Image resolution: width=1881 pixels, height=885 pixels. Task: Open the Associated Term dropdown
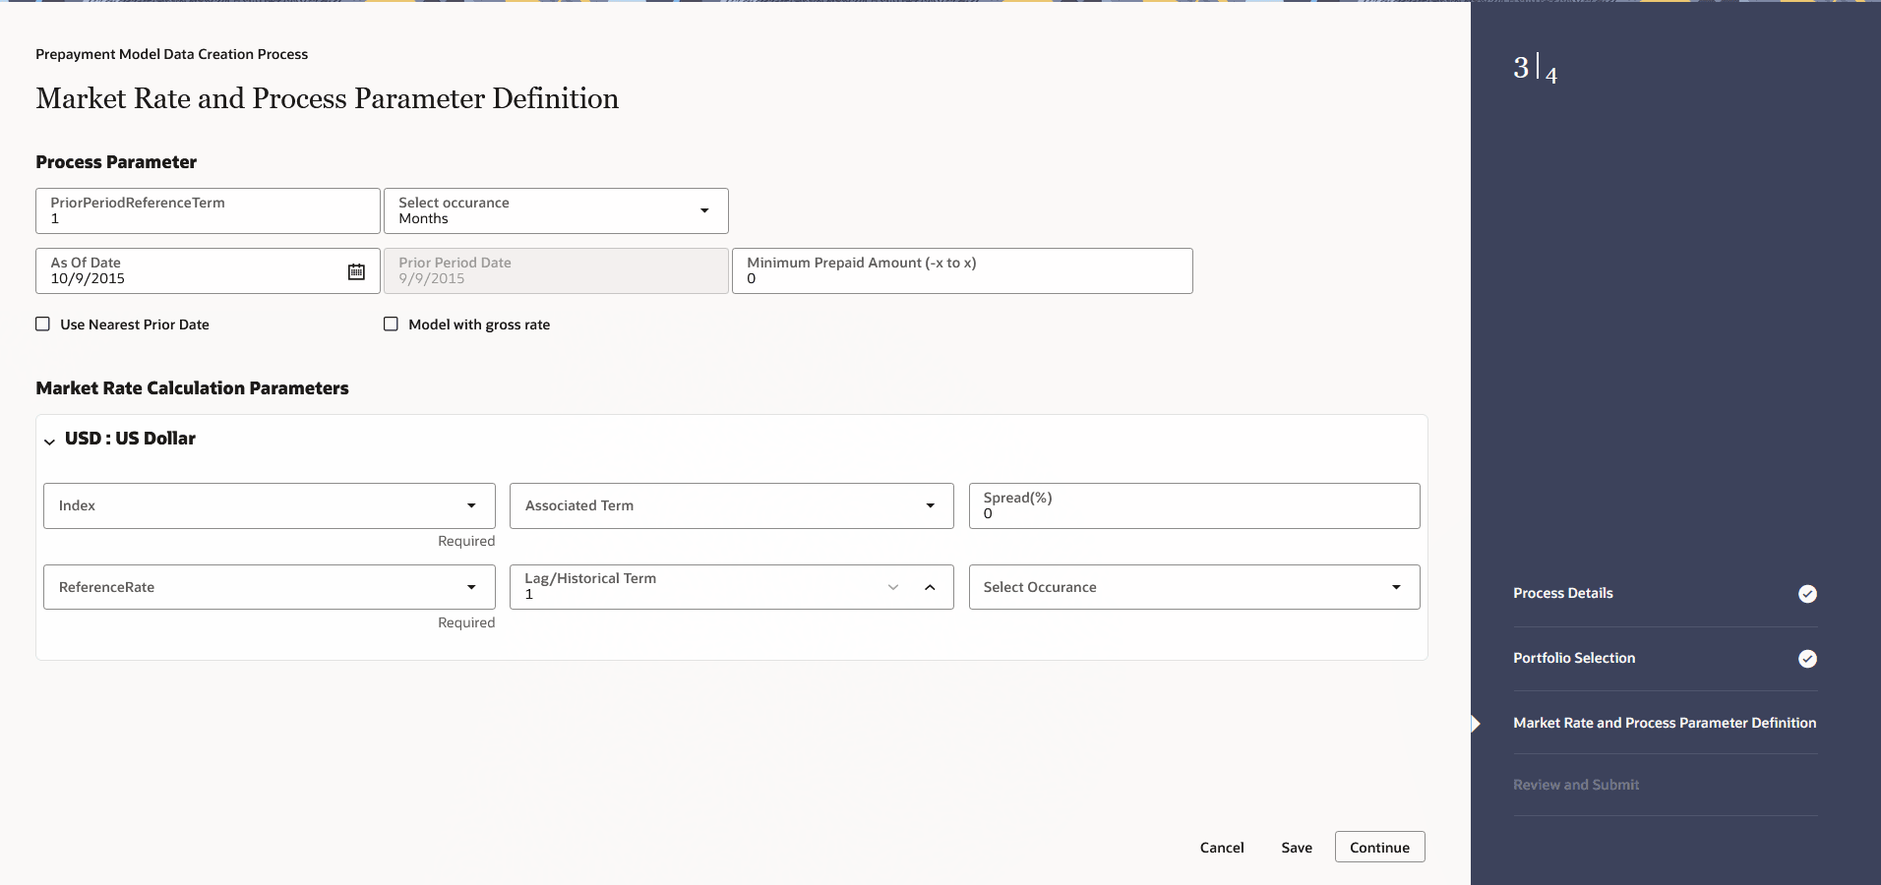click(x=929, y=505)
